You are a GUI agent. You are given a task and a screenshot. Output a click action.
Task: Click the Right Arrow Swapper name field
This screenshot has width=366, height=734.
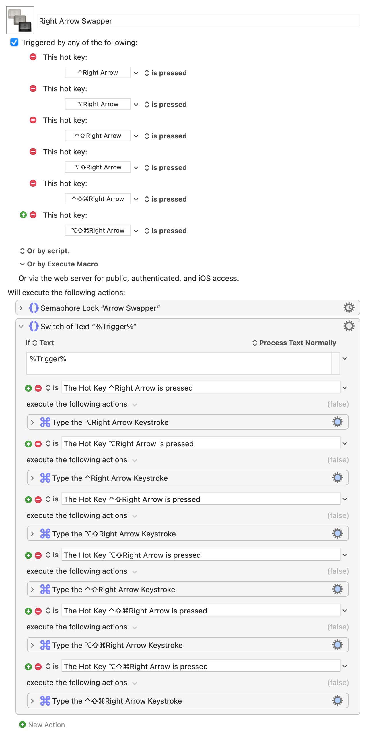[198, 21]
